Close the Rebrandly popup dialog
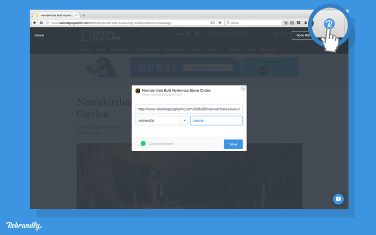Viewport: 376px width, 235px height. click(x=243, y=89)
